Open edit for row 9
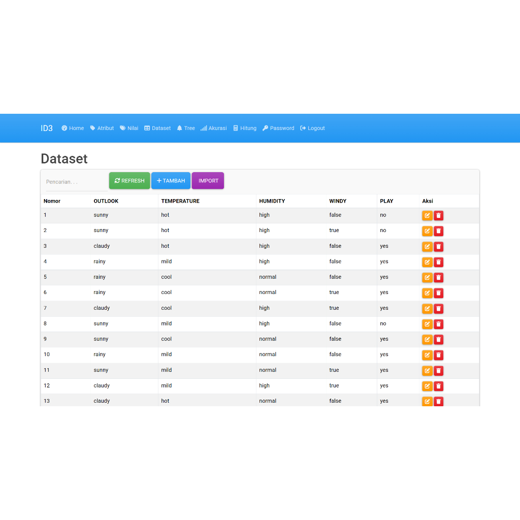Viewport: 520px width, 520px height. click(x=427, y=339)
